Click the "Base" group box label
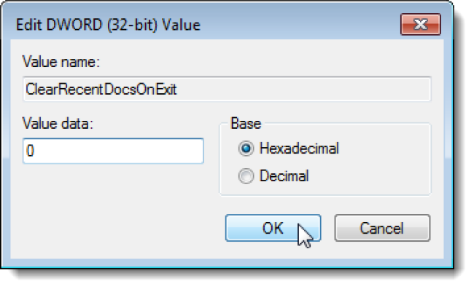Screen dimensions: 474x289 click(x=246, y=124)
